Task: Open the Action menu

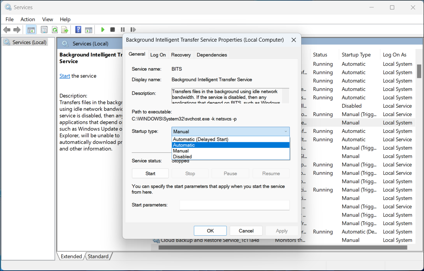Action: pos(28,19)
